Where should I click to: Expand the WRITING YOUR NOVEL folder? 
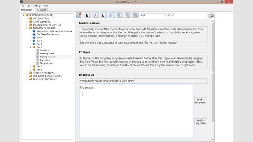pyautogui.click(x=27, y=73)
